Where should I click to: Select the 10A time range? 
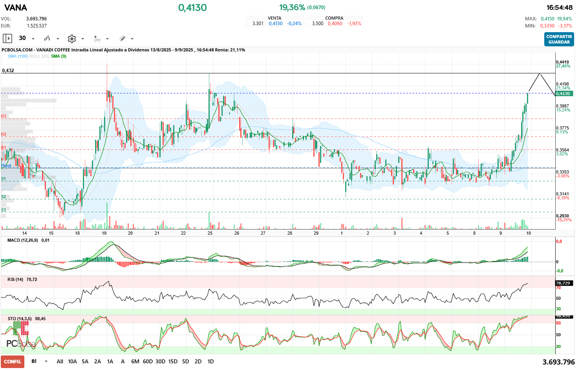(x=72, y=361)
